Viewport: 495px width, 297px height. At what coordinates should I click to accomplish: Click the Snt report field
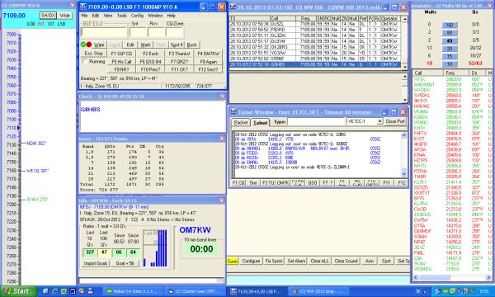138,32
